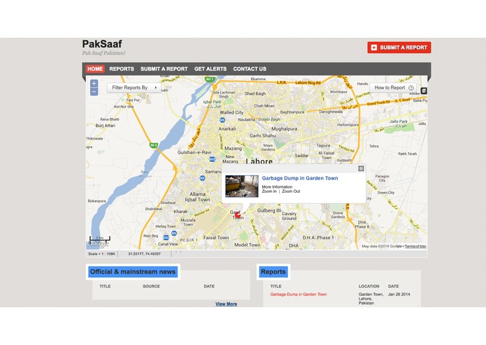This screenshot has width=486, height=345.
Task: Open SUBMIT A REPORT in navigation bar
Action: [164, 68]
